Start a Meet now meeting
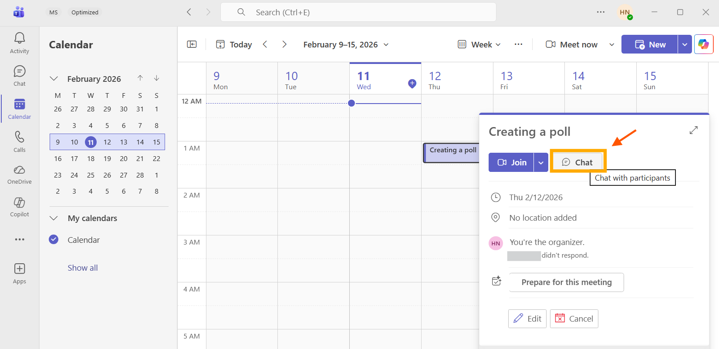 (572, 44)
